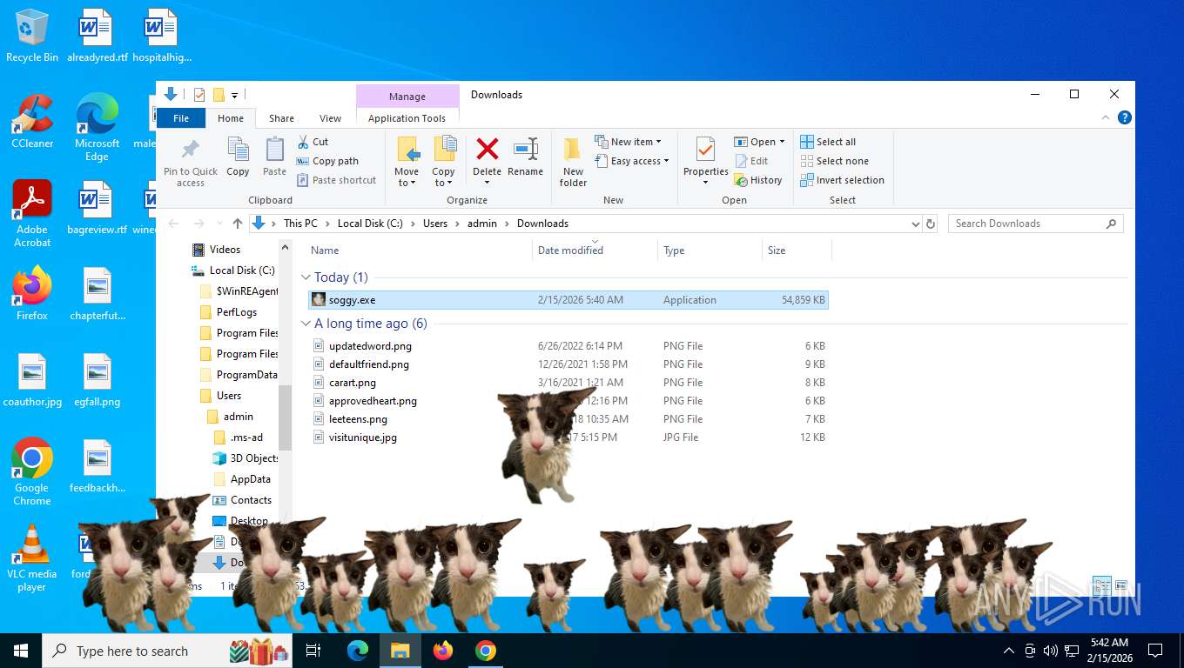Go up one folder level arrow

[237, 224]
